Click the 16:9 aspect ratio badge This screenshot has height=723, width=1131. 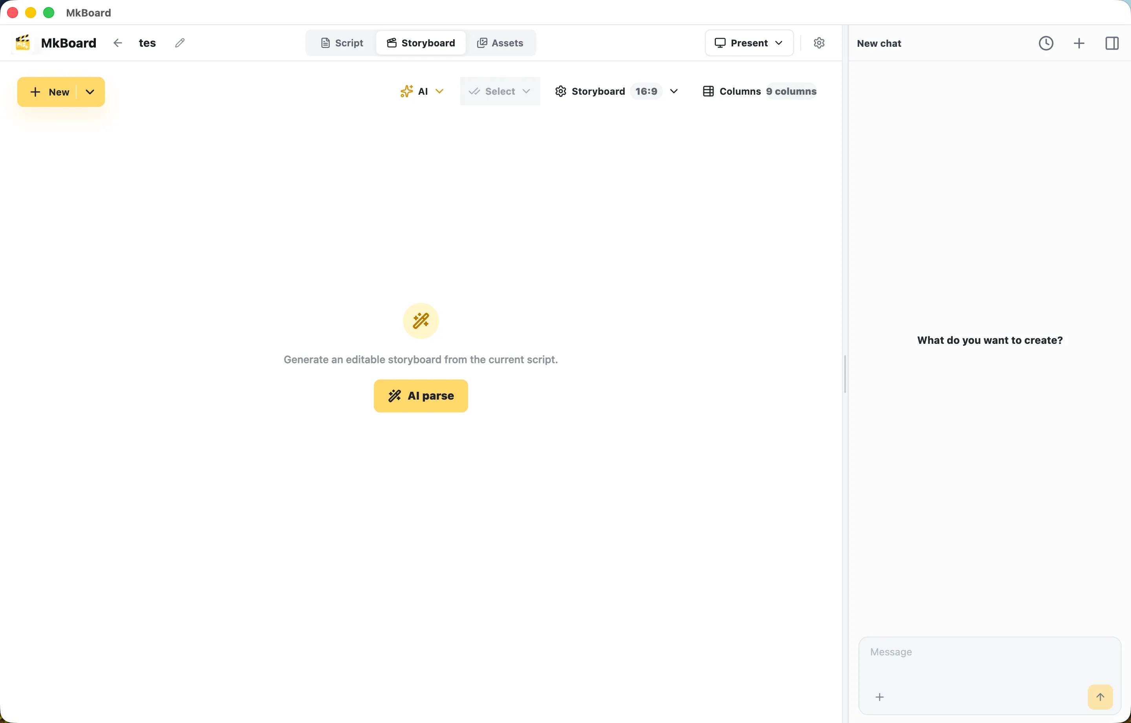click(x=646, y=91)
